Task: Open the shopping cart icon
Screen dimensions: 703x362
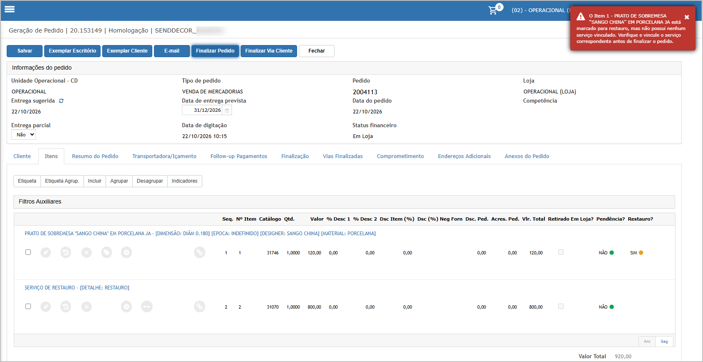Action: pos(494,10)
